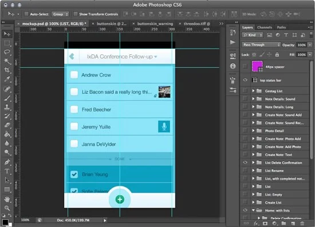315x227 pixels.
Task: Hide the Home: with lists group
Action: tap(245, 210)
